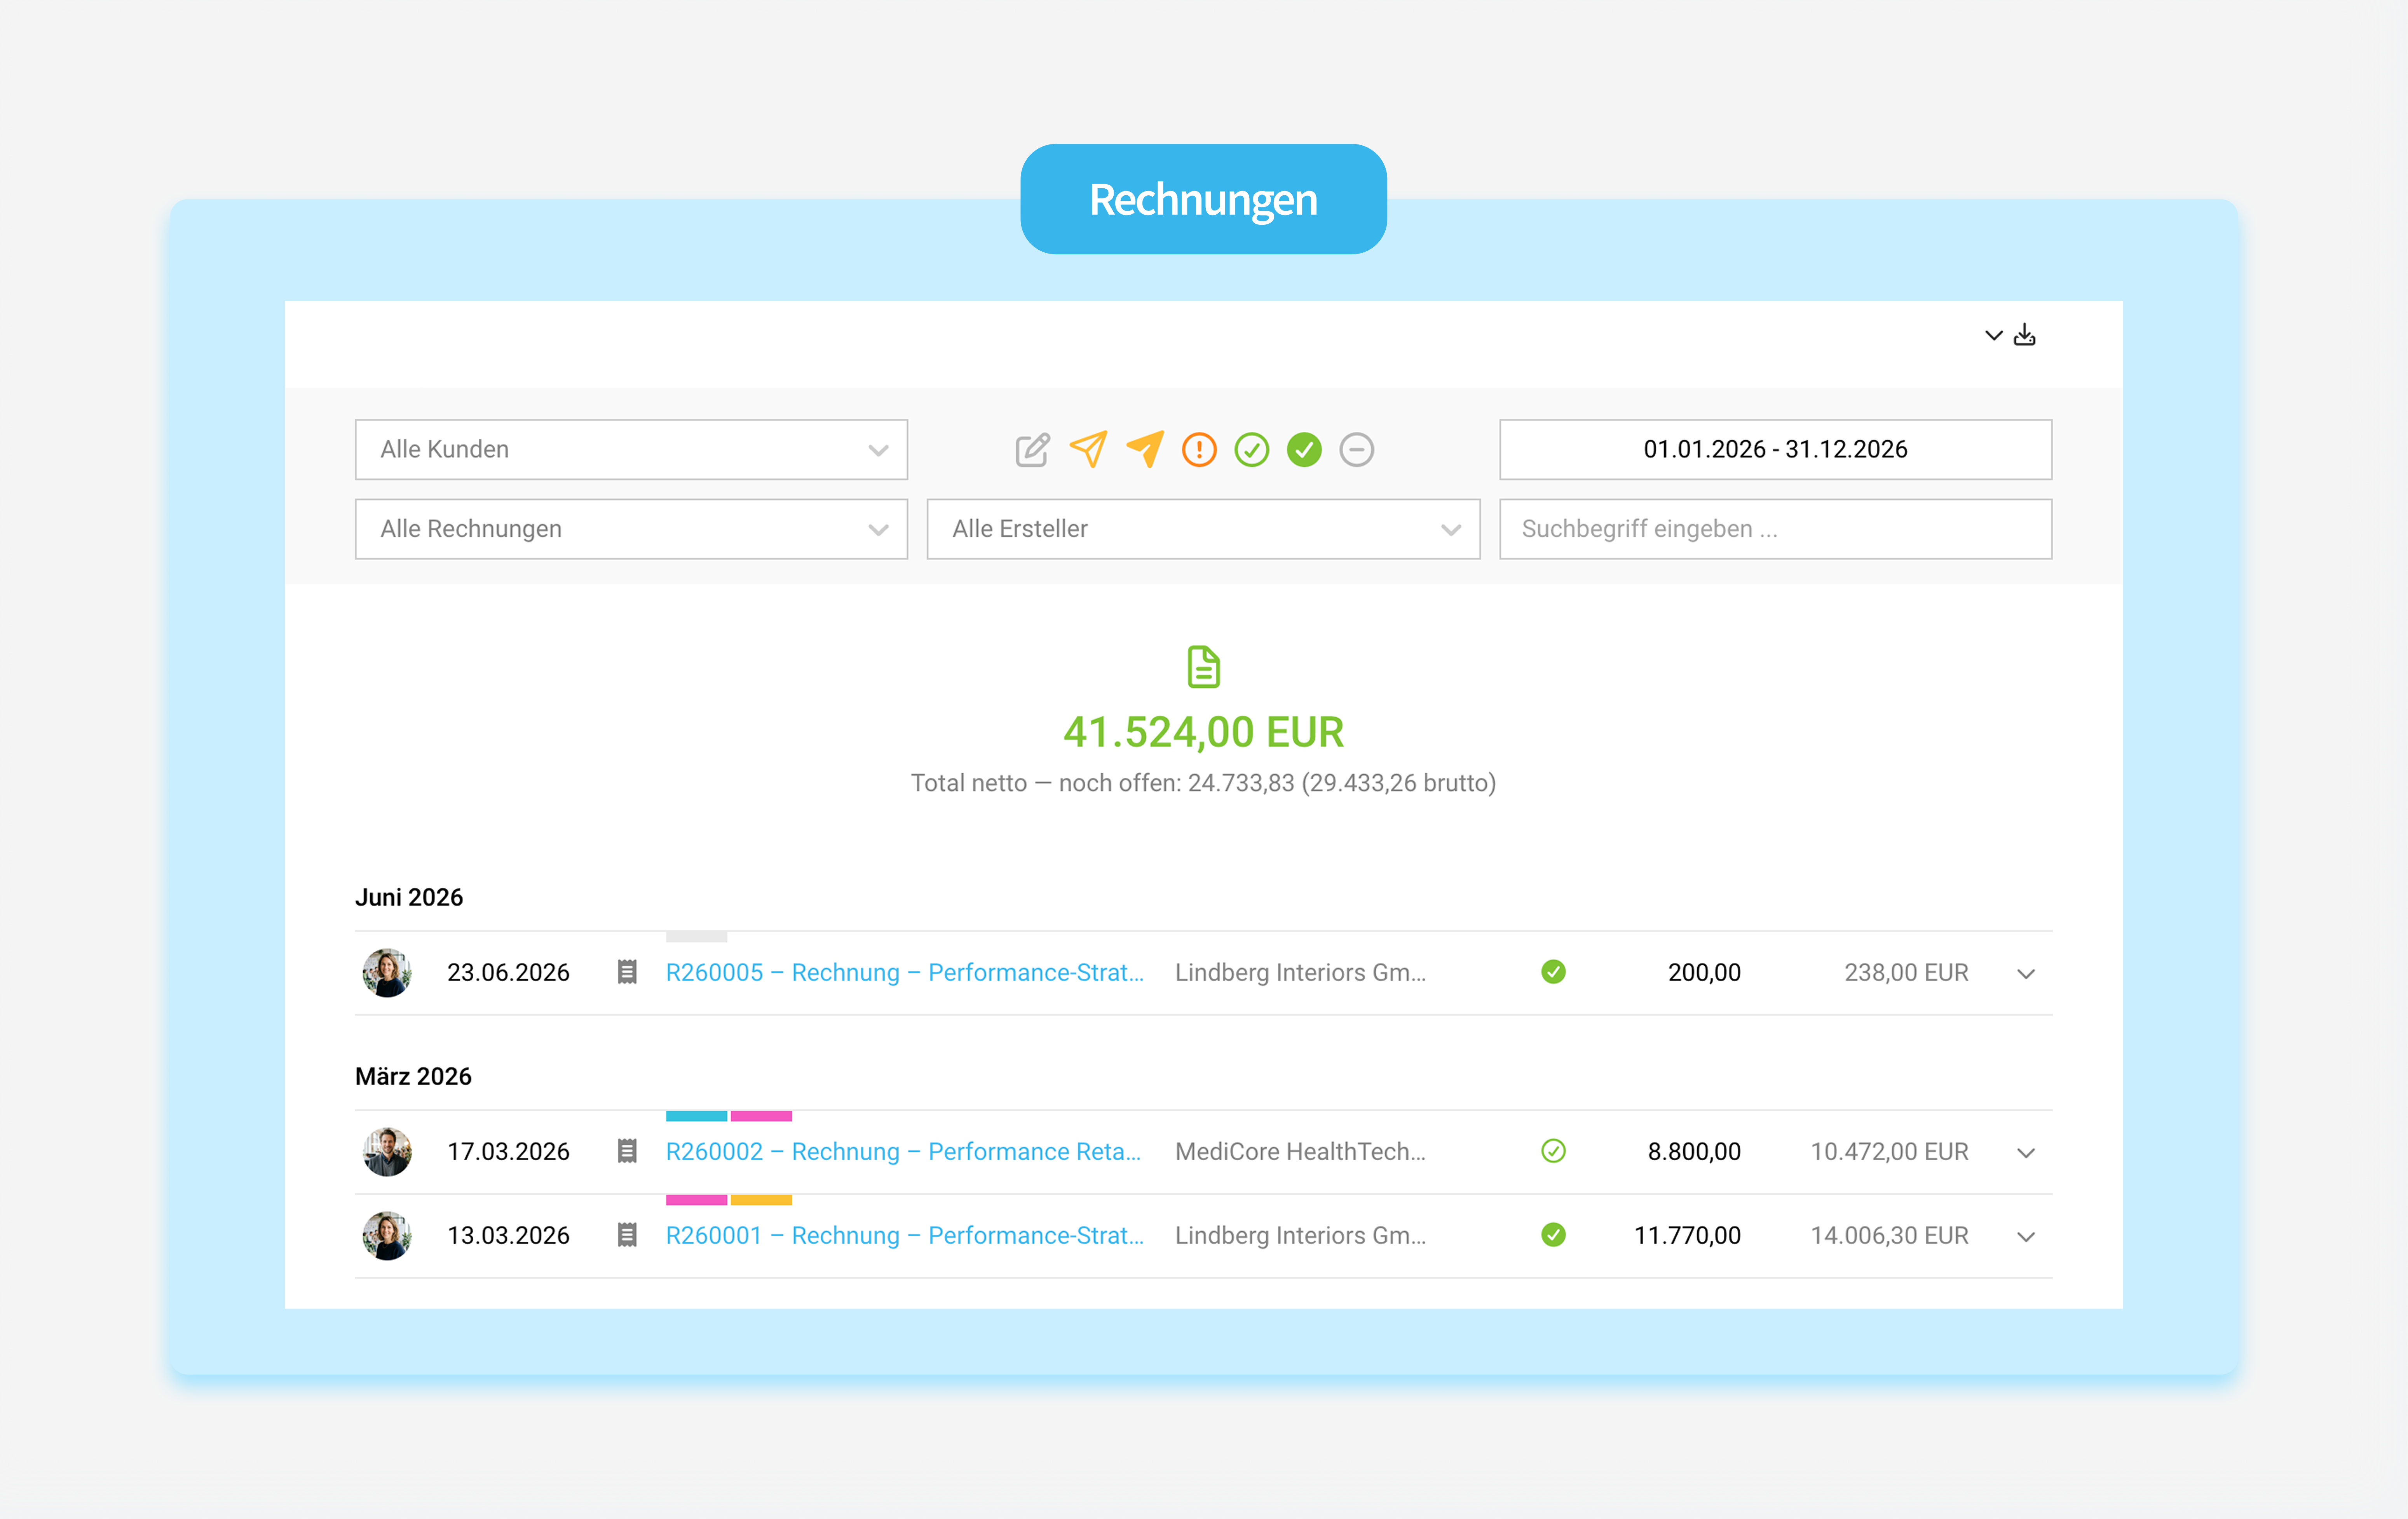Click the green paid status icon of R260005
This screenshot has height=1519, width=2408.
pyautogui.click(x=1553, y=972)
